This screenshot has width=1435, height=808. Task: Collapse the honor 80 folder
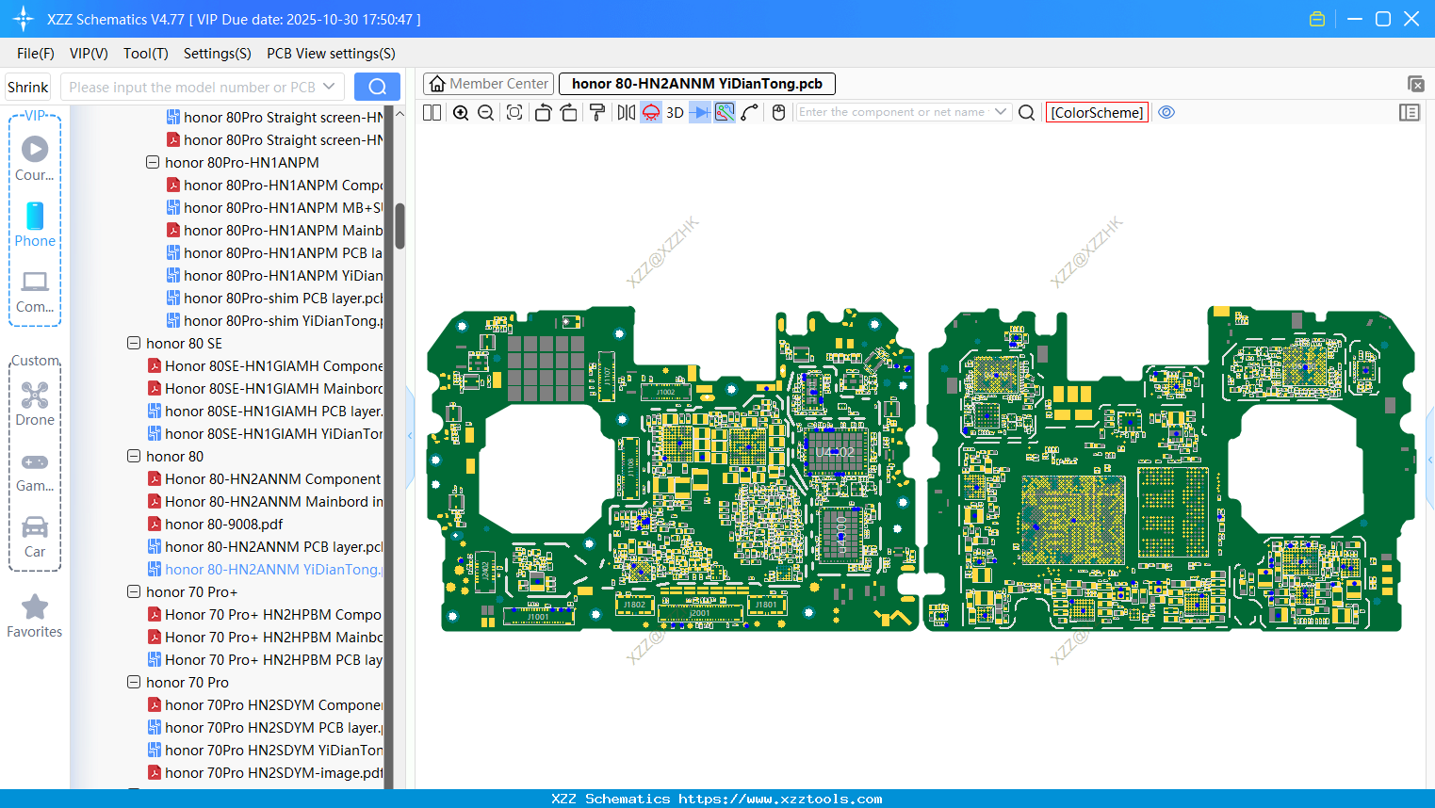pos(134,456)
